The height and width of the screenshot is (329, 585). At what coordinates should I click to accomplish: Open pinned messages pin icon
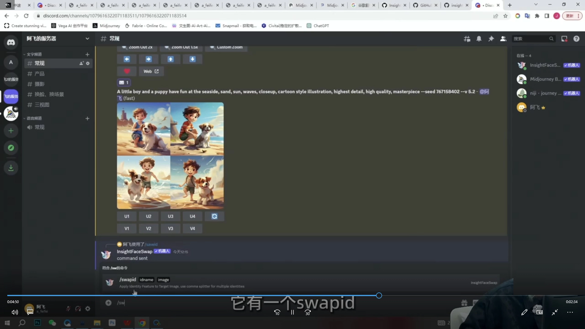[491, 39]
